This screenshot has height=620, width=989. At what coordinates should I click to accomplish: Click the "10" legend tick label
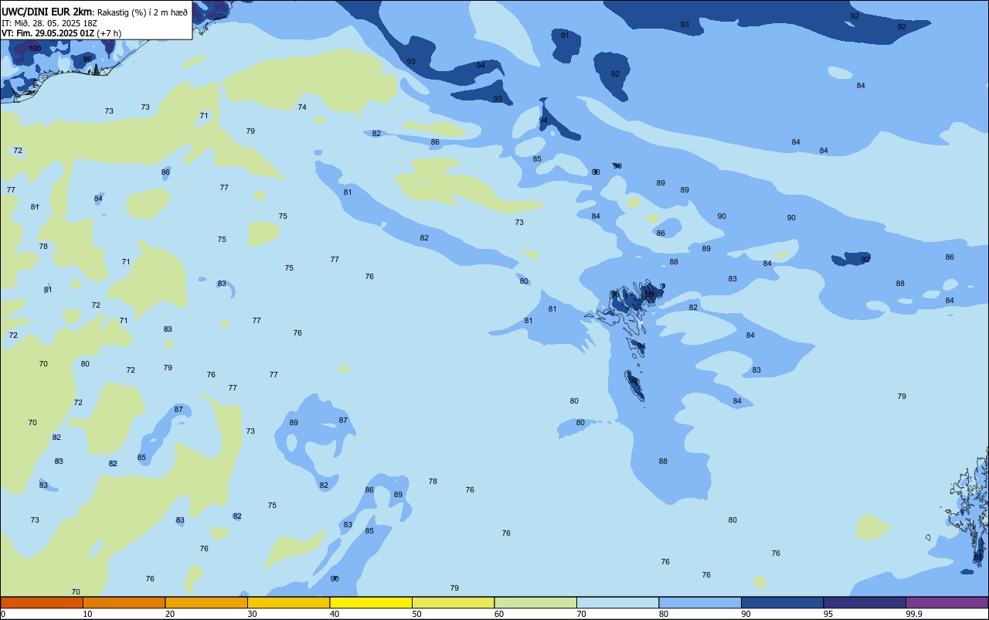[88, 614]
